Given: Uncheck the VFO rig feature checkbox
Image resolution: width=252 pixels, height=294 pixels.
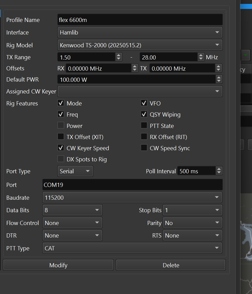Looking at the screenshot, I should pyautogui.click(x=144, y=103).
